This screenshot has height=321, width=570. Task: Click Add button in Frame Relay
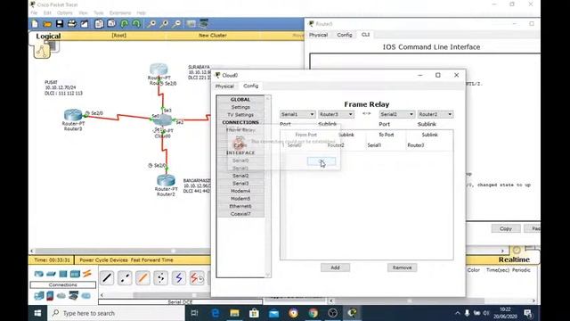[x=335, y=267]
